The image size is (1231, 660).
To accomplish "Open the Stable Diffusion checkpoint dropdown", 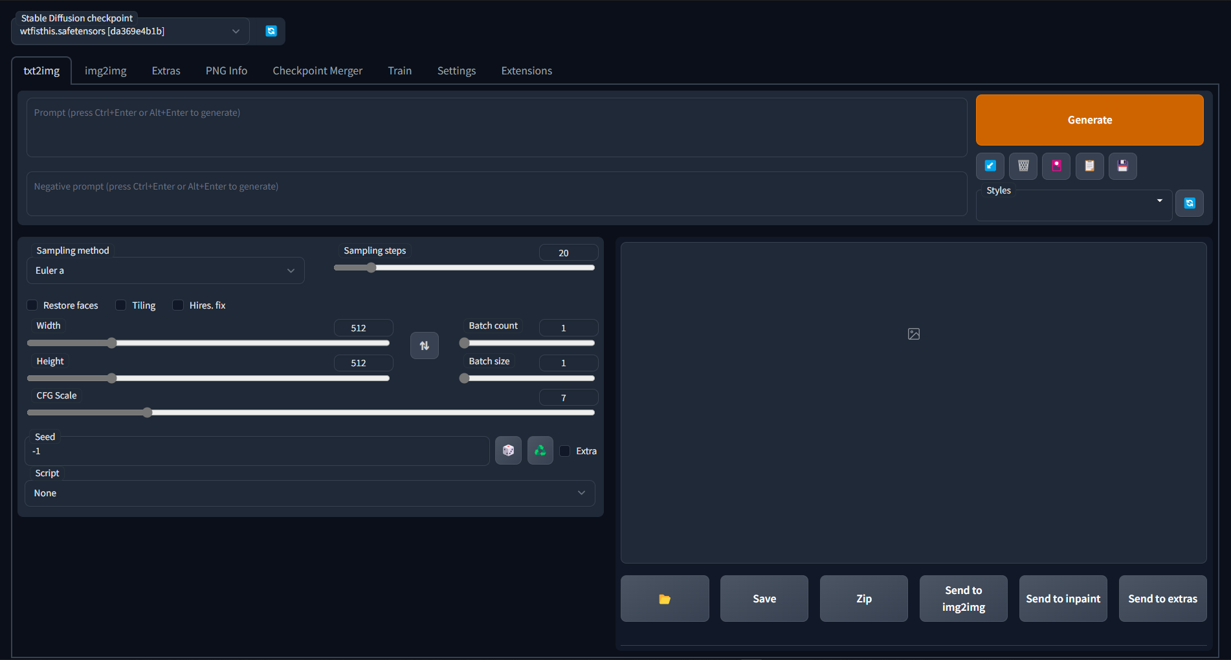I will click(x=130, y=31).
